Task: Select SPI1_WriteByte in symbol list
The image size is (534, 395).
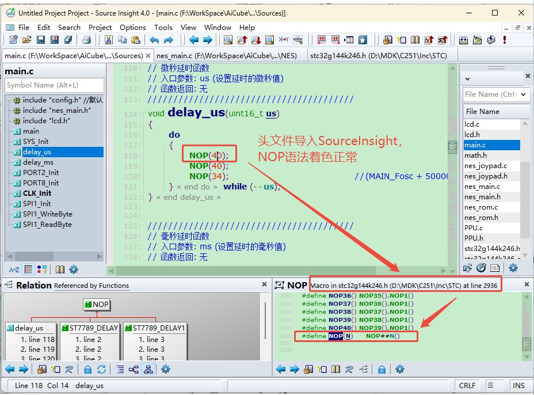Action: tap(47, 214)
